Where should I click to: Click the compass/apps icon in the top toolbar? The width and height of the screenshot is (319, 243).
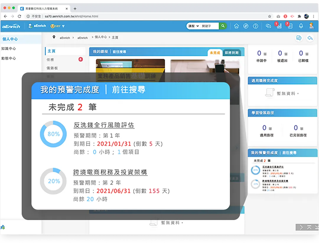(245, 26)
